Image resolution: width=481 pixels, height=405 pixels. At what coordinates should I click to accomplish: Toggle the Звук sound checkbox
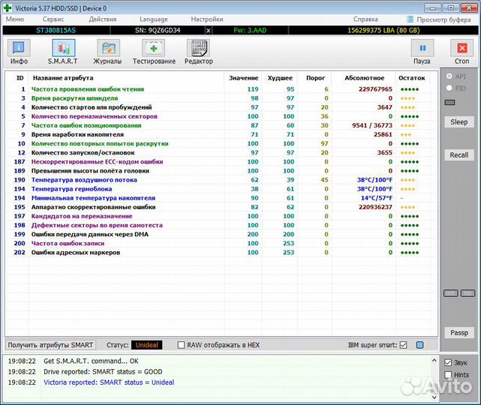[448, 362]
